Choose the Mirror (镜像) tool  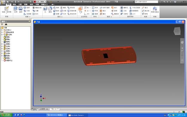coord(95,14)
